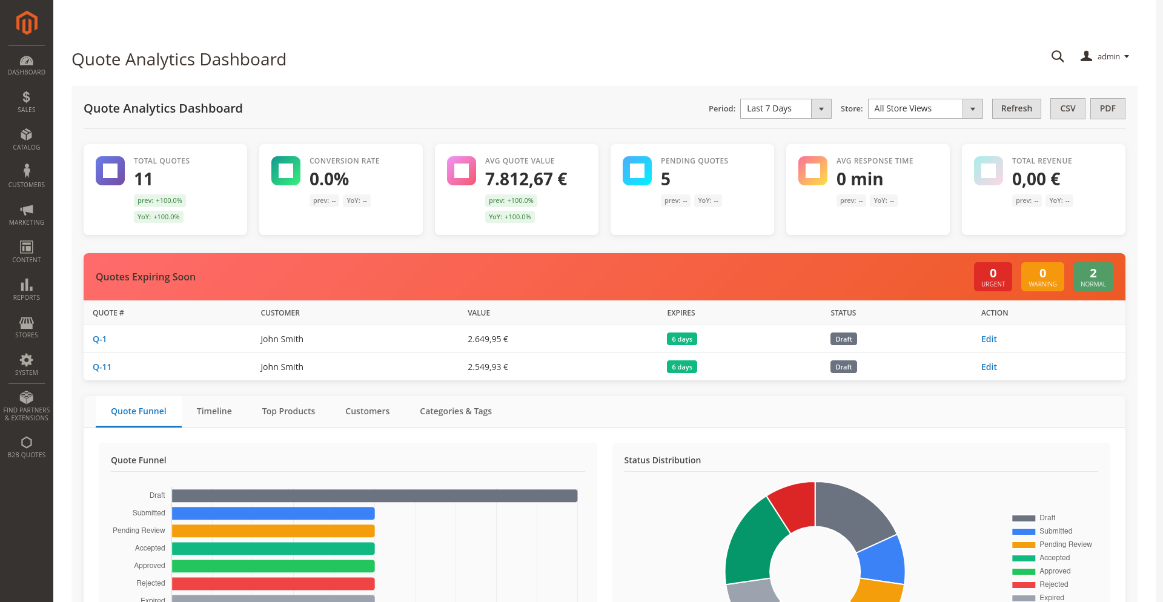Click the Normal count badge
This screenshot has height=602, width=1163.
click(x=1093, y=277)
